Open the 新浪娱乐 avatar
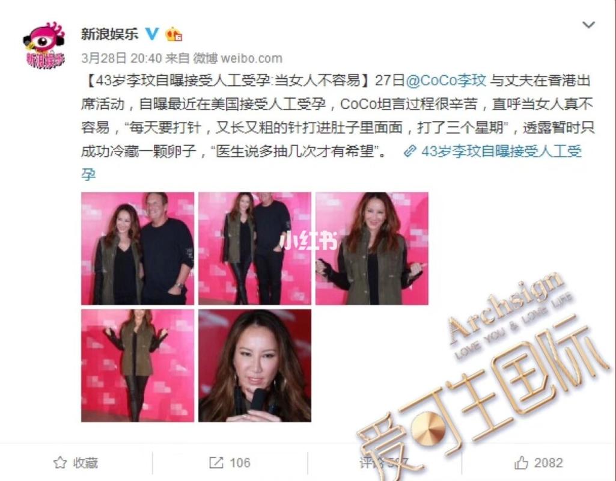 tap(44, 45)
